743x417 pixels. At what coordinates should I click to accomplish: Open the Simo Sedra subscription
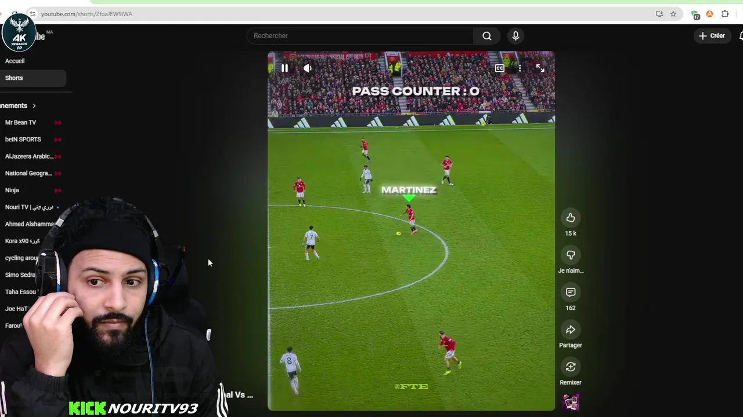[x=20, y=275]
